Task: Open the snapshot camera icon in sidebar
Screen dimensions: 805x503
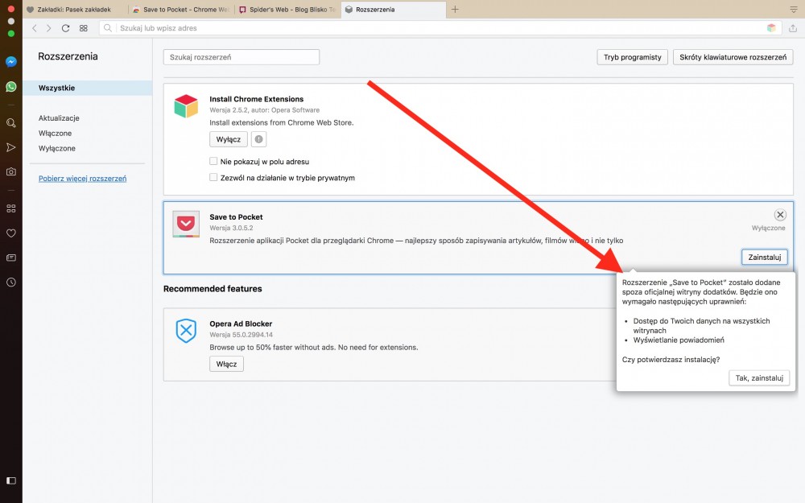Action: 10,172
